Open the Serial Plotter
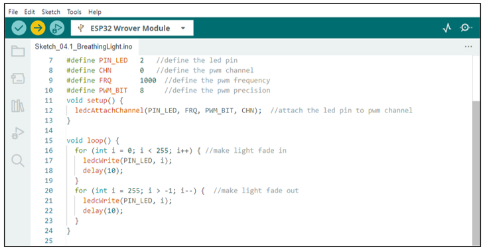485x252 pixels. click(447, 28)
